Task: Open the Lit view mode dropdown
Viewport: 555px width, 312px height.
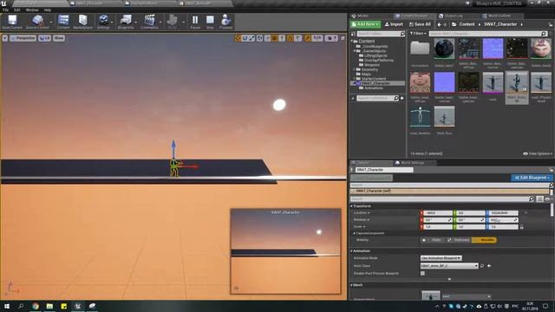Action: click(x=44, y=38)
